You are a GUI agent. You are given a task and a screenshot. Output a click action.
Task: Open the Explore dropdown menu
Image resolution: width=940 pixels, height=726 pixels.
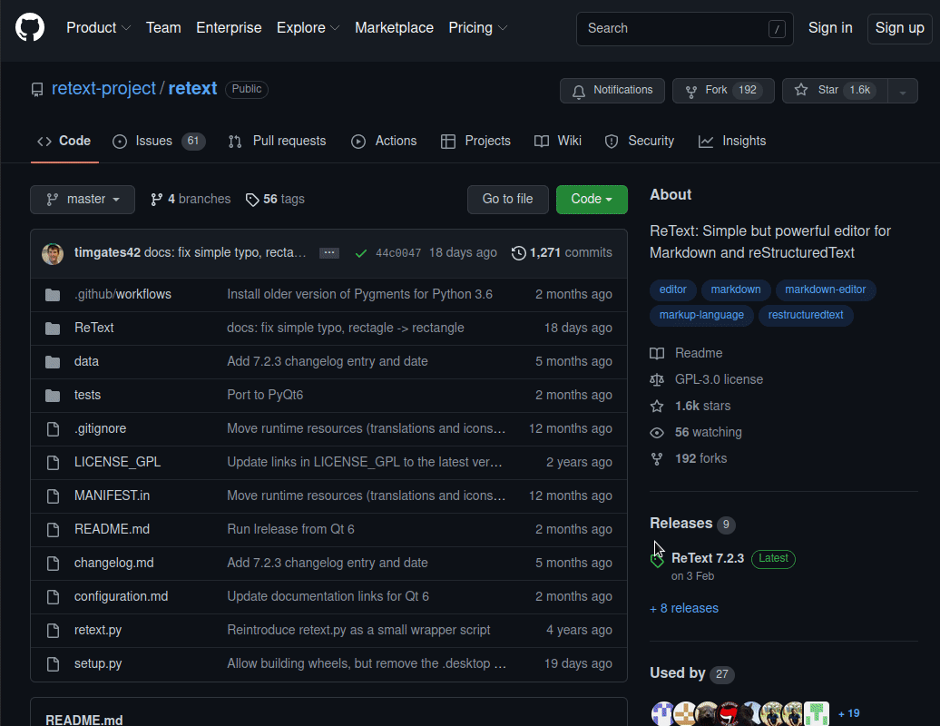coord(308,27)
